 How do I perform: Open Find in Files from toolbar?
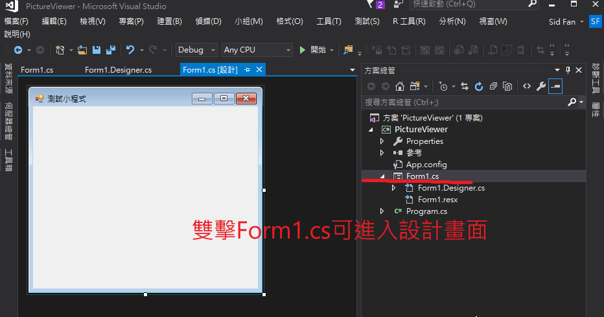pyautogui.click(x=348, y=50)
